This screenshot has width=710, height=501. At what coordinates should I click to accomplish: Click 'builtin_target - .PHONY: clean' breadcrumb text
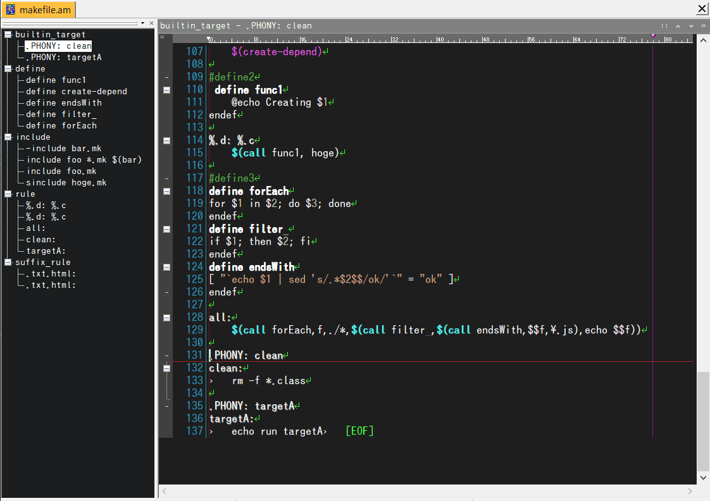[x=236, y=26]
